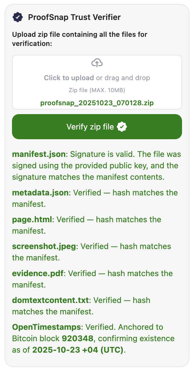Open the proofsnap_20251023_070128.zip file link

coord(97,103)
